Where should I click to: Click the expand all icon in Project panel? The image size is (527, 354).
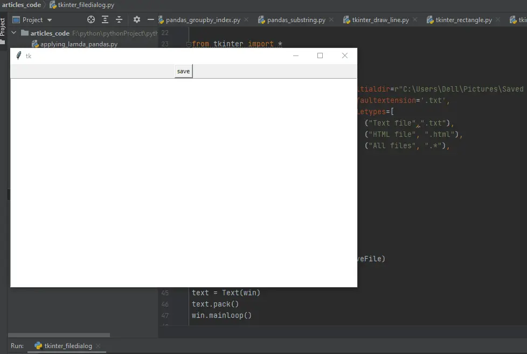coord(105,19)
